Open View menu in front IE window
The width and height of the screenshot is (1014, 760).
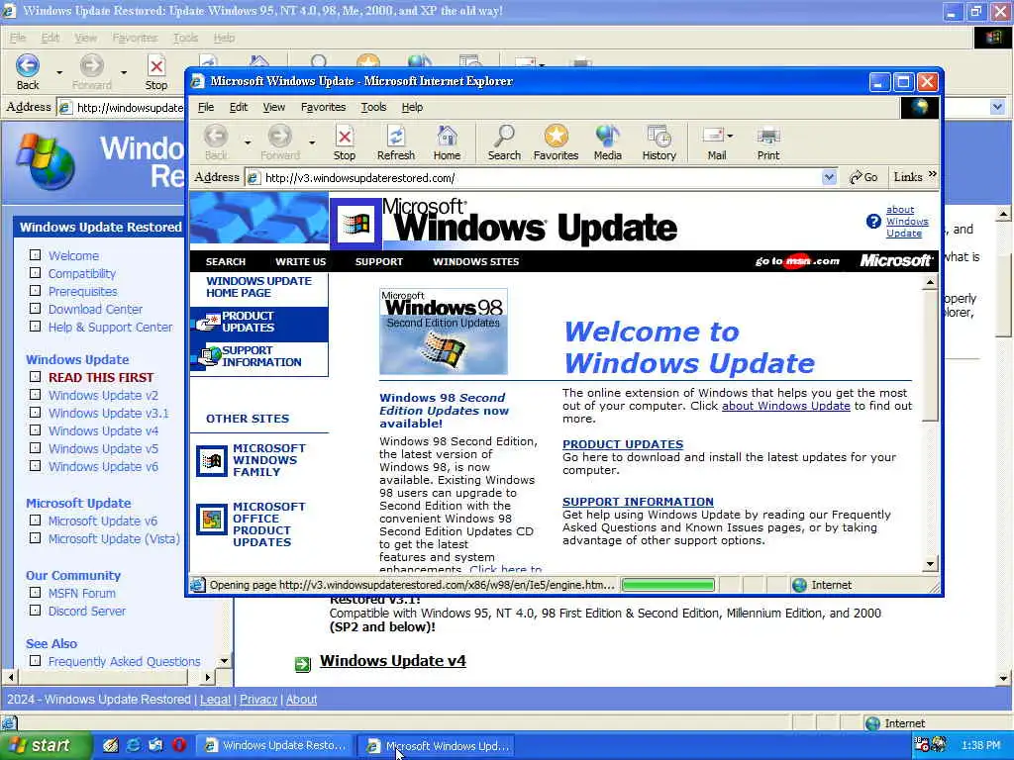(273, 107)
